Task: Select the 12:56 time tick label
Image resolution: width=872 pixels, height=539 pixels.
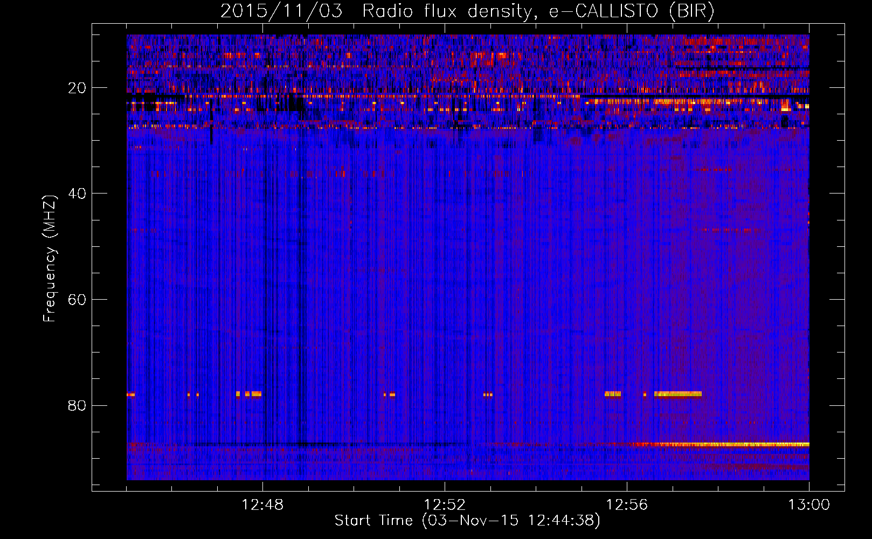Action: pos(627,505)
